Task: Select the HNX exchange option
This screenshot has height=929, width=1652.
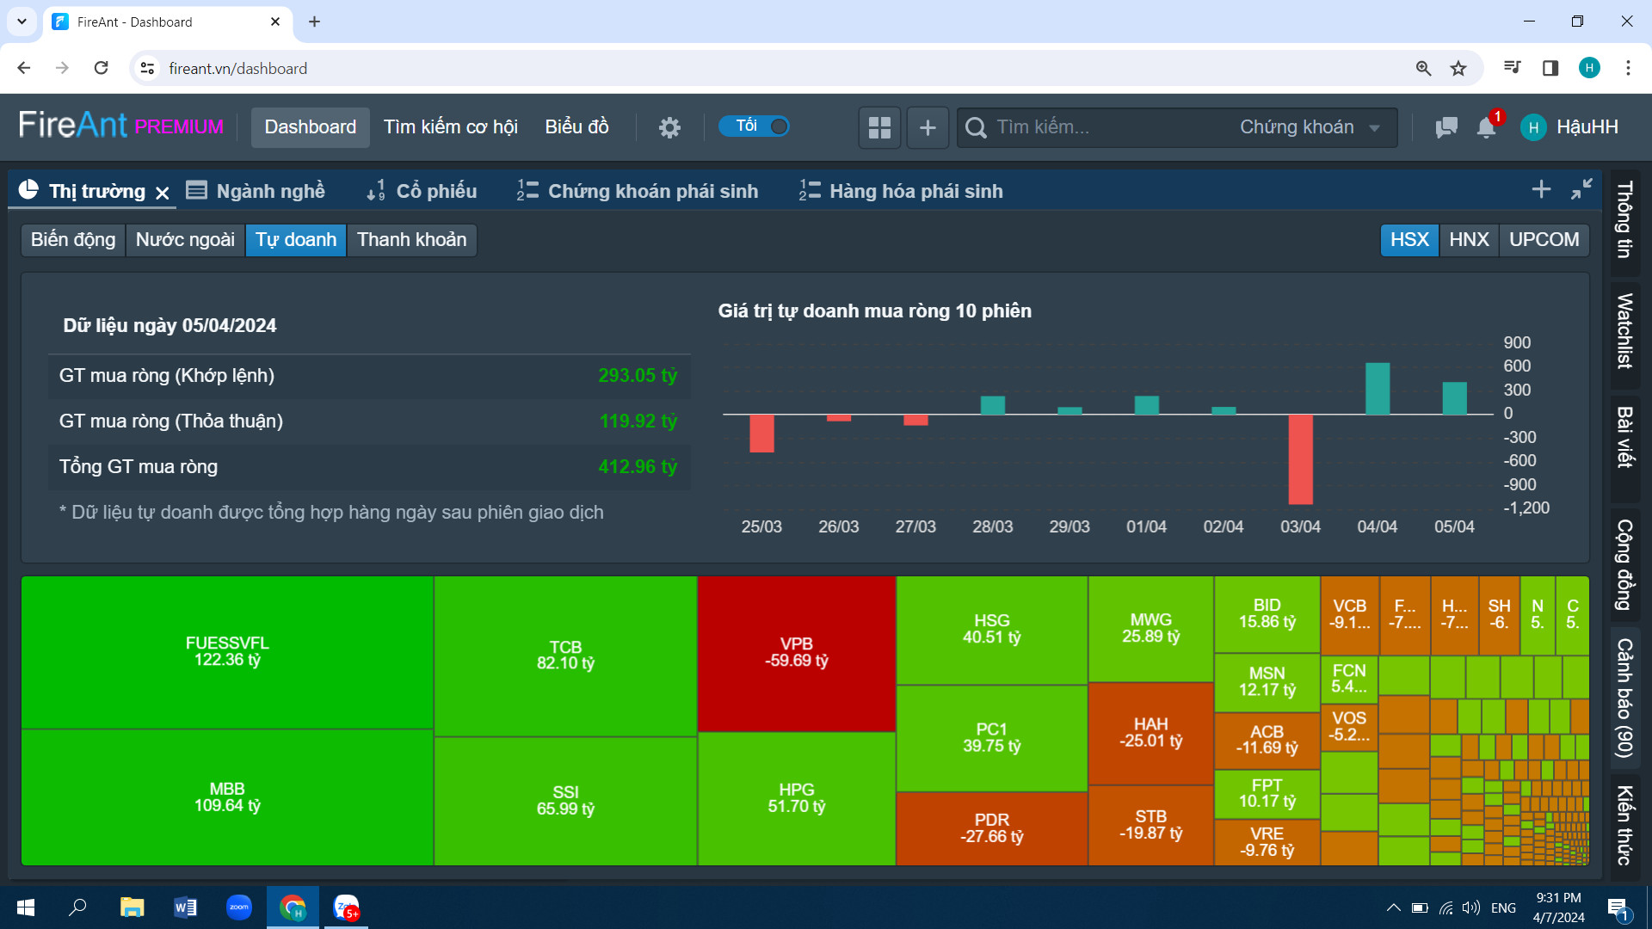Action: pos(1468,239)
